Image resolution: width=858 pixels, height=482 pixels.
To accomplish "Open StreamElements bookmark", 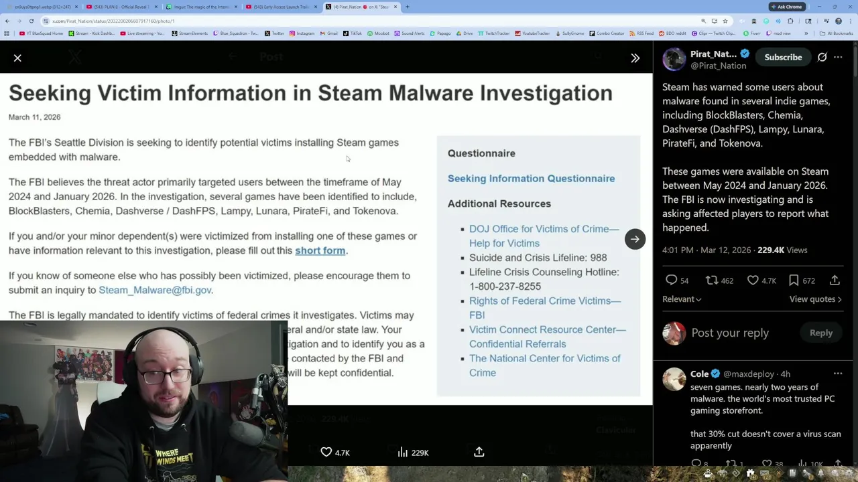I will point(190,33).
